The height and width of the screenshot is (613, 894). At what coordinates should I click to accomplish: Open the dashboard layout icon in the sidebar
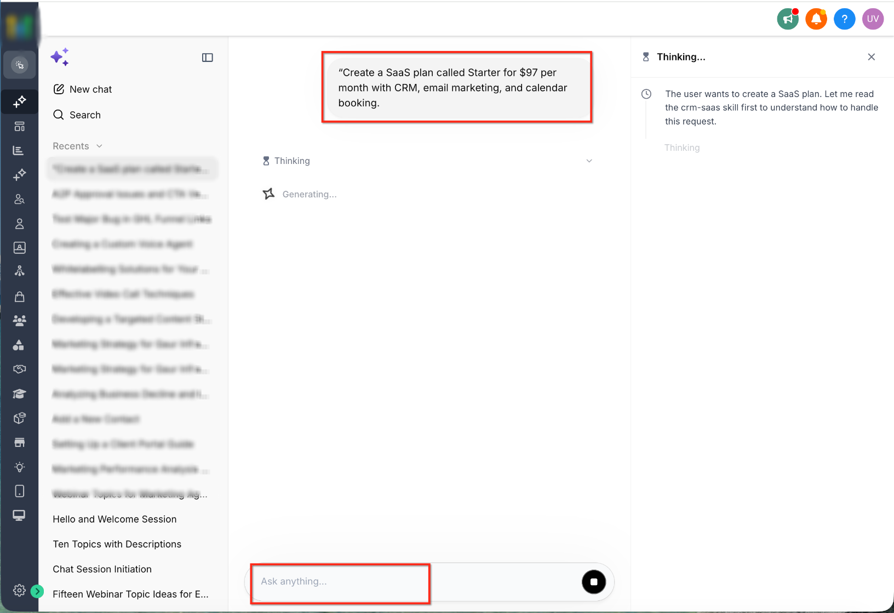pyautogui.click(x=20, y=127)
